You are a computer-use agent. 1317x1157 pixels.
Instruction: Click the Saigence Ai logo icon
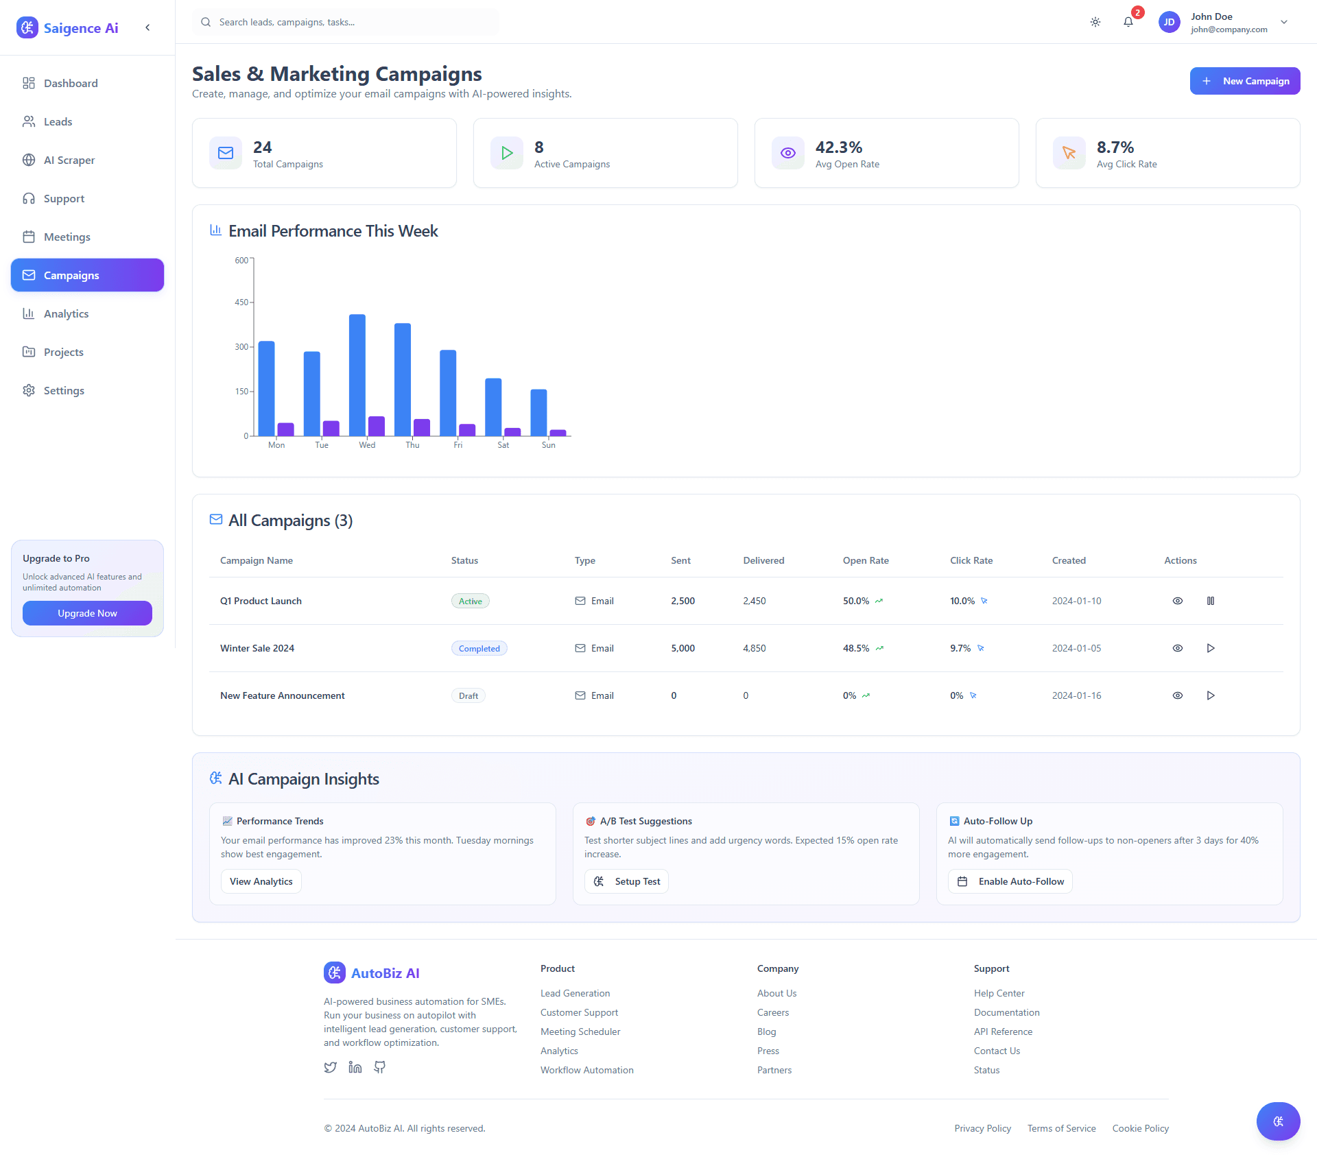pos(27,27)
